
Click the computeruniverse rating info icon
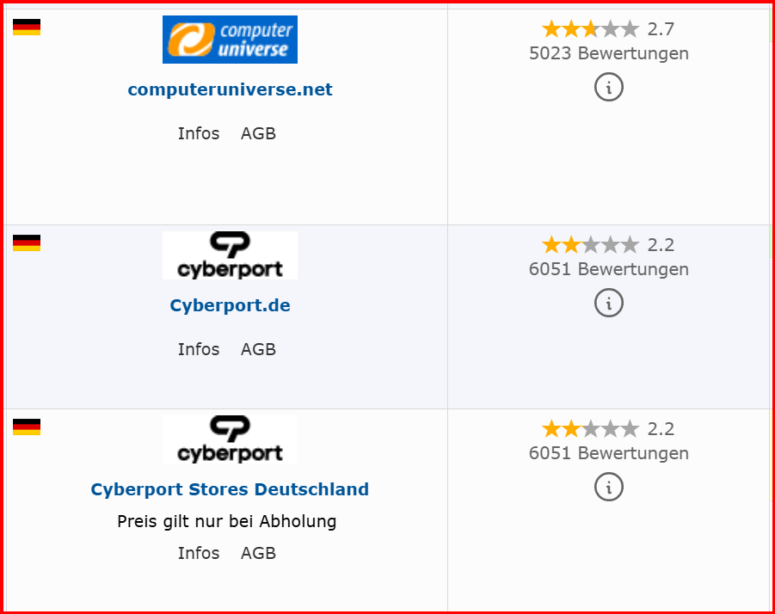[608, 87]
